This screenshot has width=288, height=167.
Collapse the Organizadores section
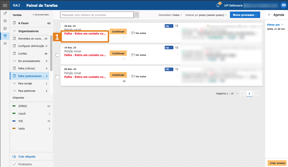coord(14,31)
